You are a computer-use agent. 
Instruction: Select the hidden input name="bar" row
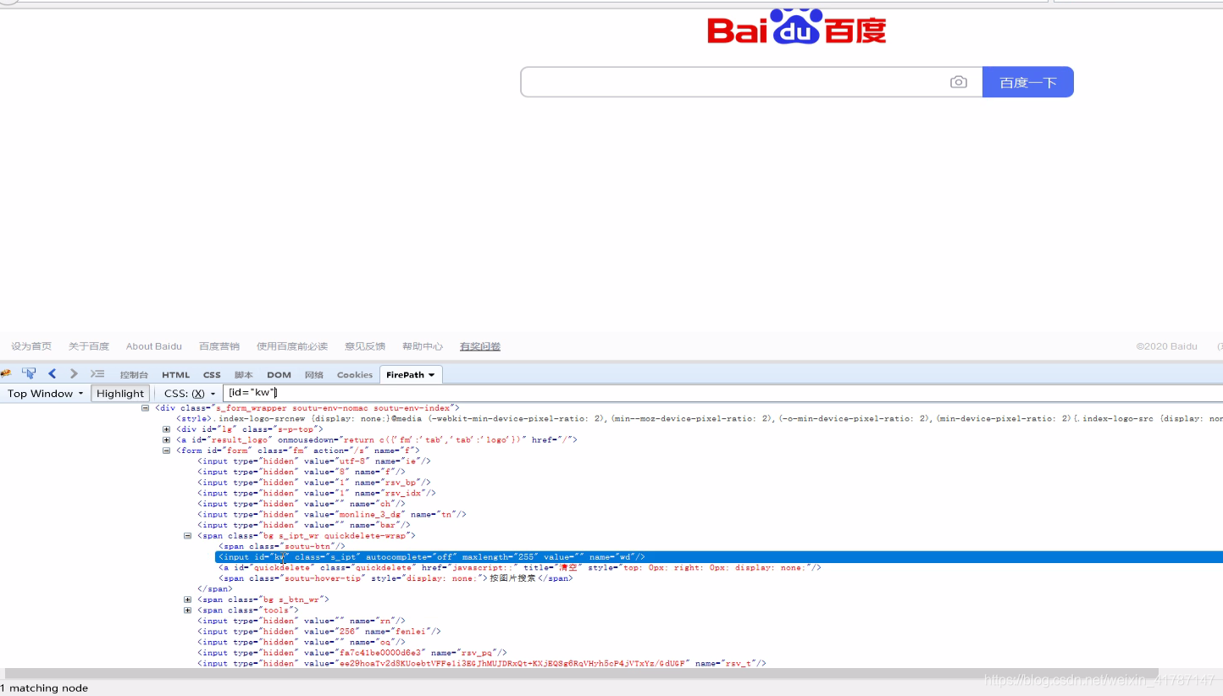(304, 525)
